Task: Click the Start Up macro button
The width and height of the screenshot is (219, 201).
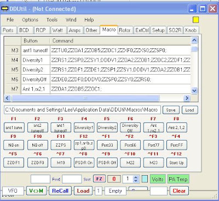Action: pyautogui.click(x=177, y=163)
